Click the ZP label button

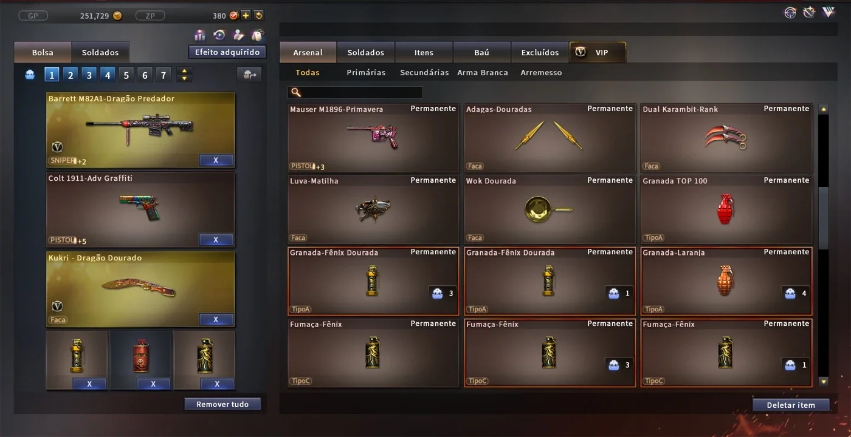150,16
